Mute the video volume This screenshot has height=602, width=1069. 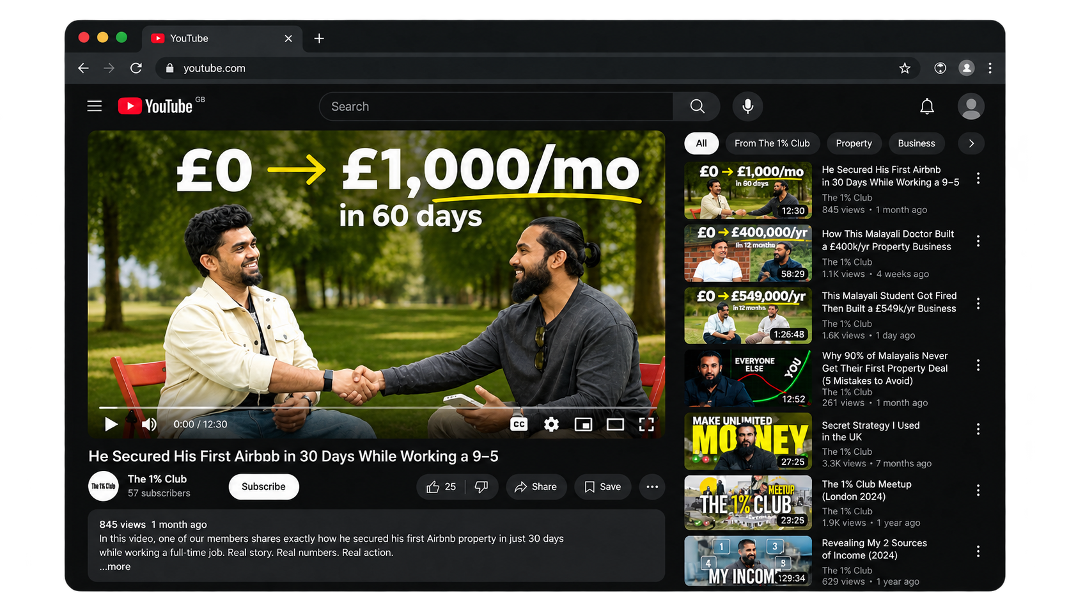[149, 424]
